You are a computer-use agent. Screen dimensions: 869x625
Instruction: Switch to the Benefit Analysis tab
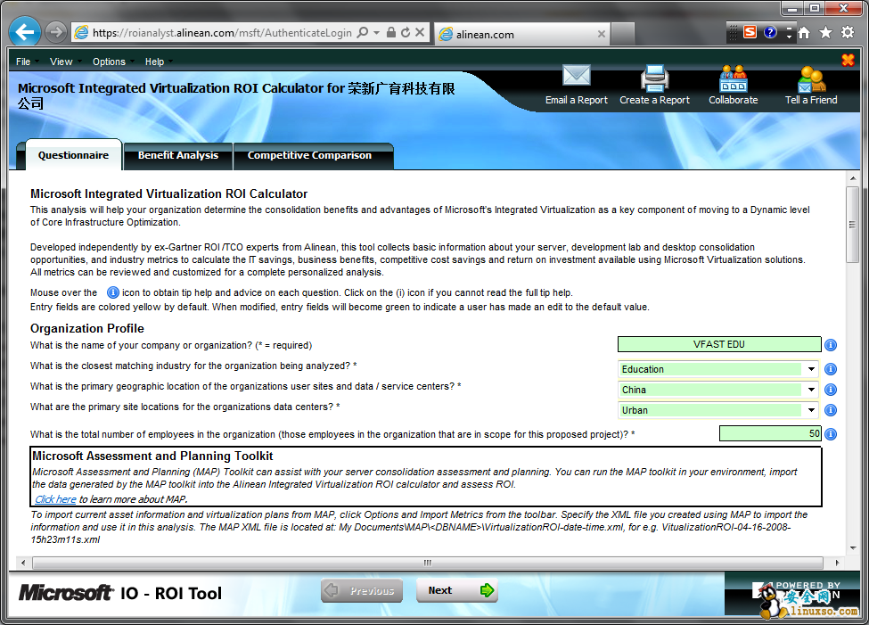point(178,155)
